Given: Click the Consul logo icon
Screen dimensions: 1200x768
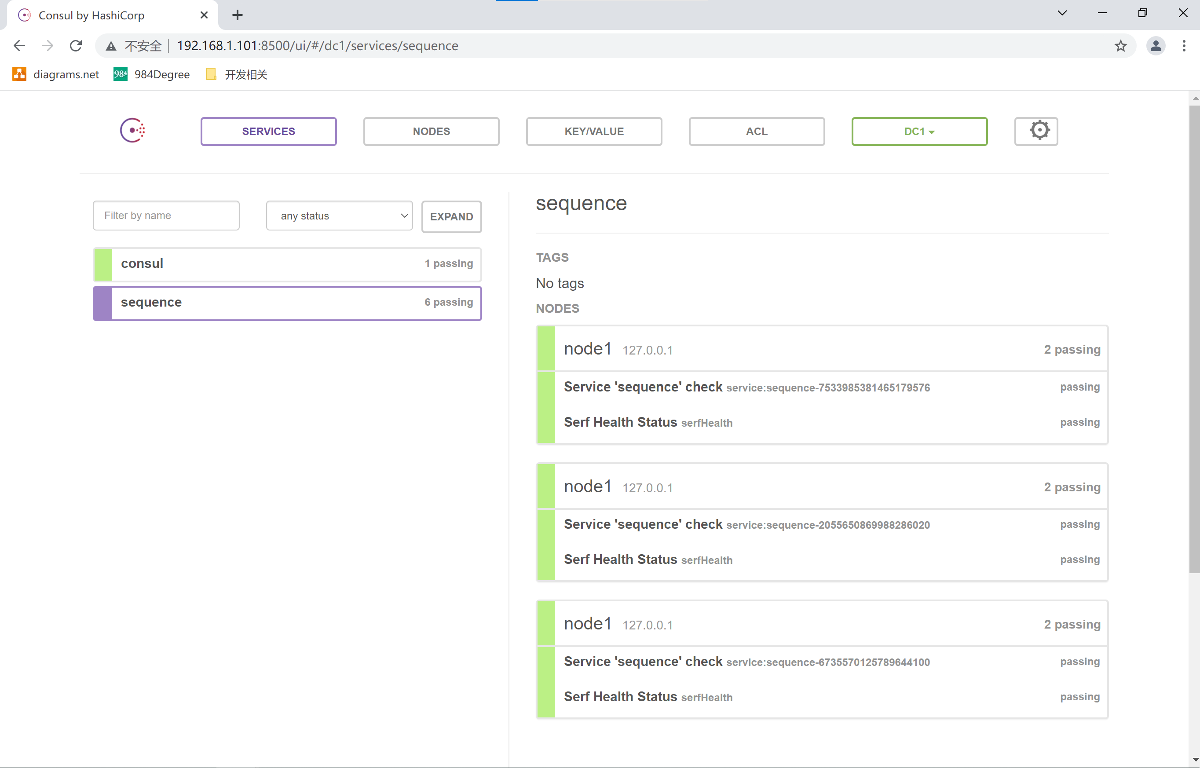Looking at the screenshot, I should tap(132, 131).
